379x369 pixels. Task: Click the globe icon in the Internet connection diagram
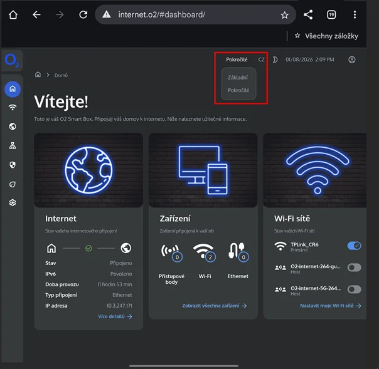coord(126,248)
